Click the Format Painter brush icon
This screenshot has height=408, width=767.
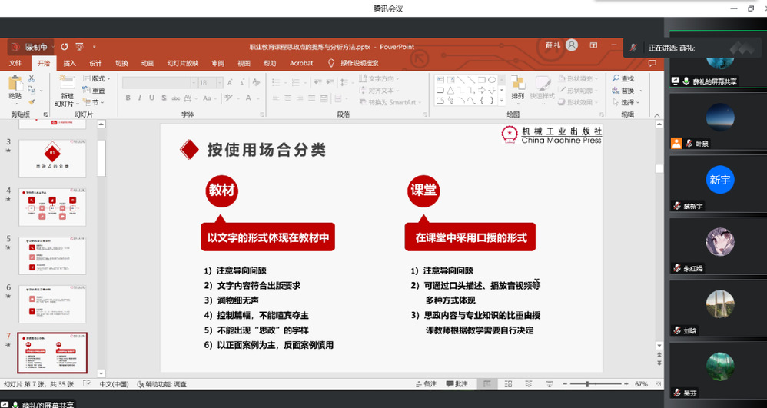click(x=32, y=101)
